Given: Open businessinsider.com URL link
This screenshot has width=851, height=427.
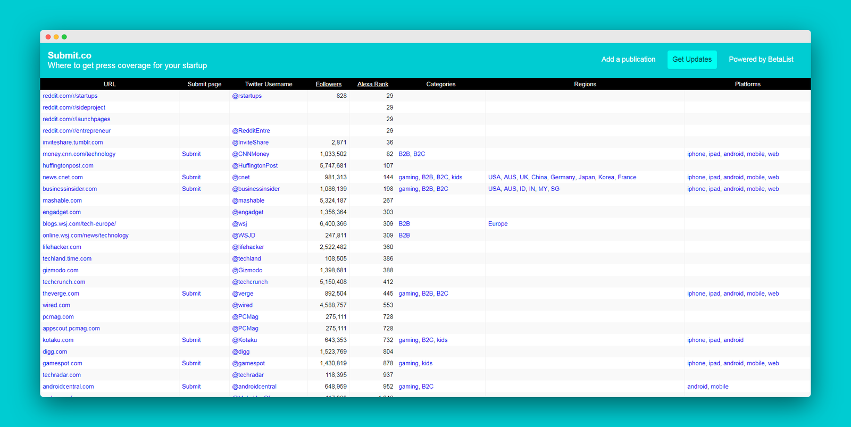Looking at the screenshot, I should [70, 189].
